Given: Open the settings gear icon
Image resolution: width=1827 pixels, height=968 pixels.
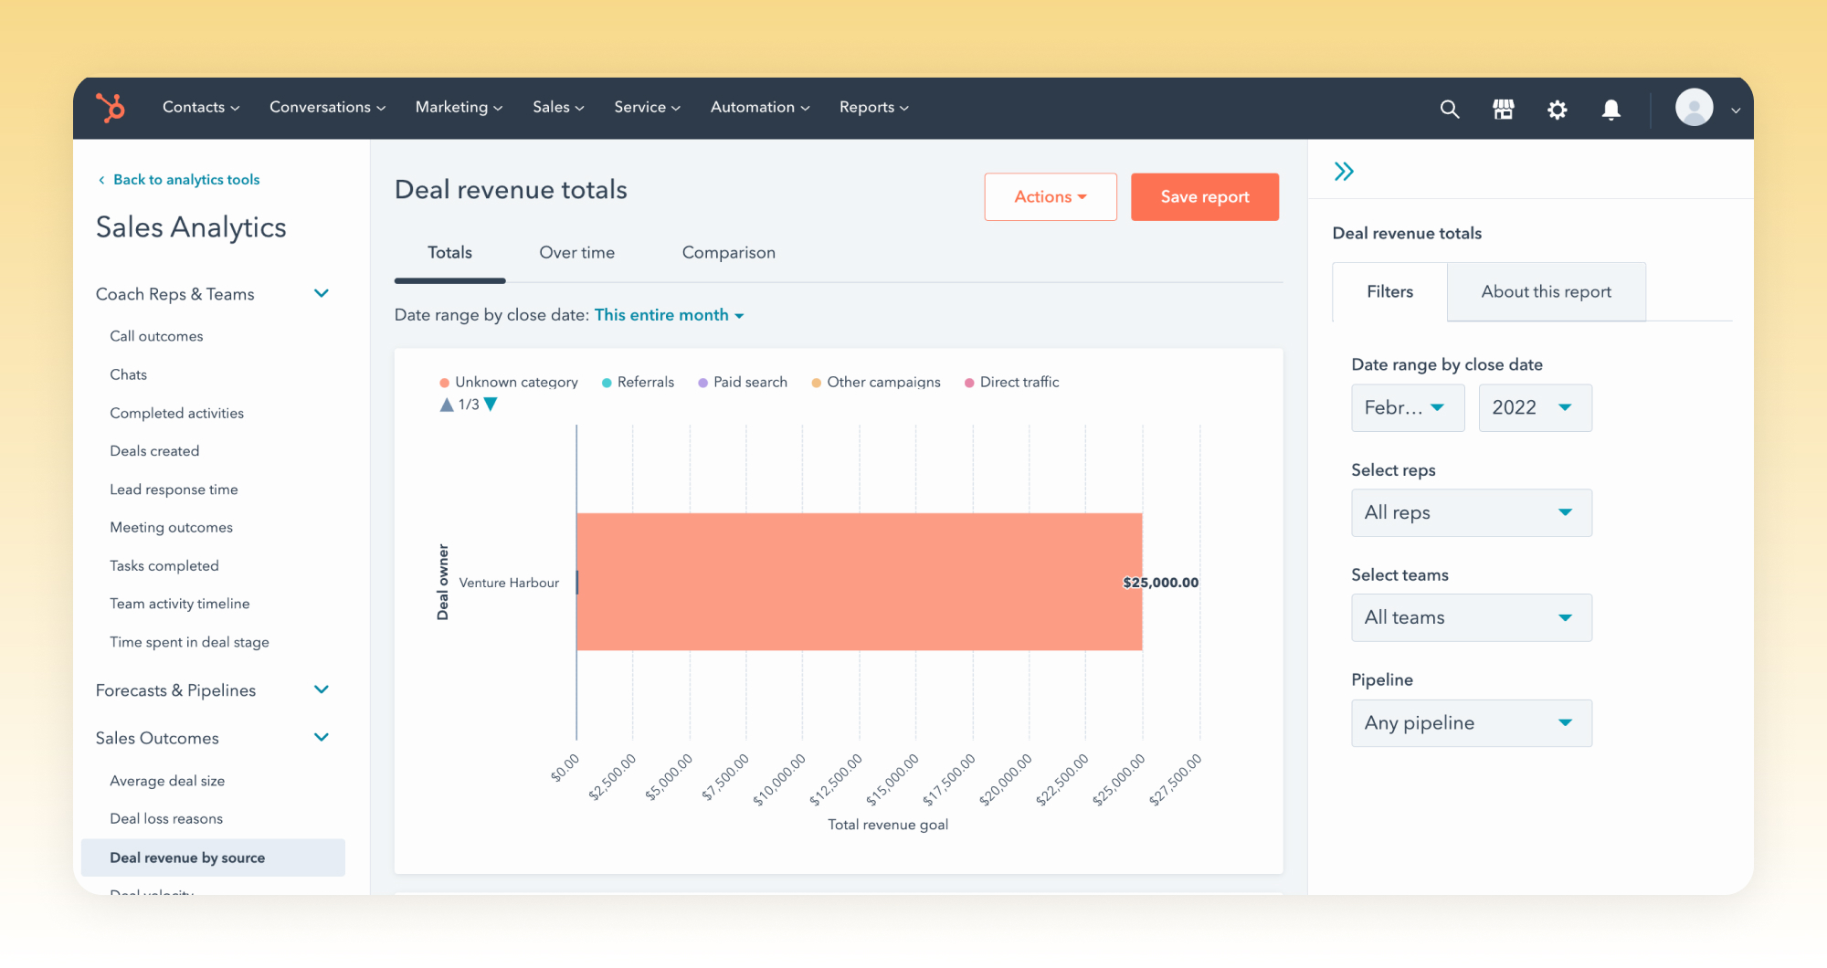Looking at the screenshot, I should pos(1558,110).
